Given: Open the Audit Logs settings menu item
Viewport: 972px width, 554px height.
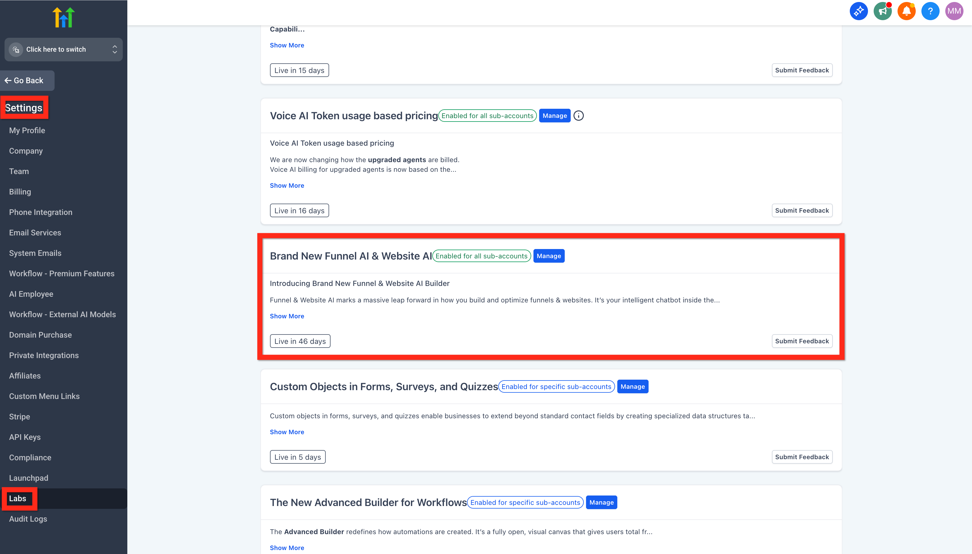Looking at the screenshot, I should (28, 519).
